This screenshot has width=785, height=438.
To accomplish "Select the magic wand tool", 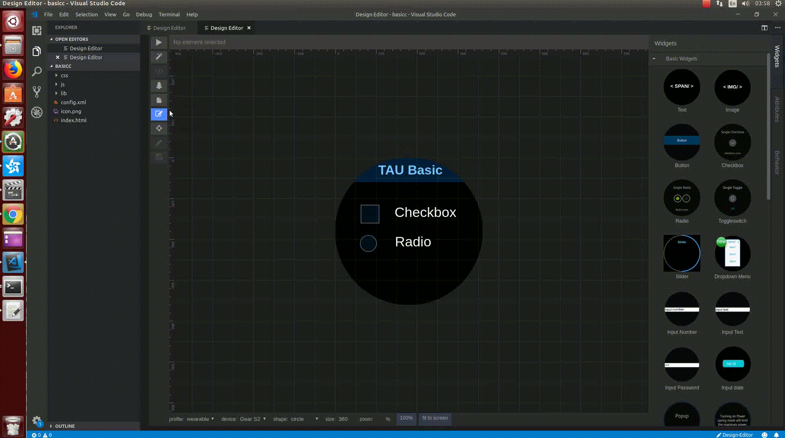I will point(159,56).
